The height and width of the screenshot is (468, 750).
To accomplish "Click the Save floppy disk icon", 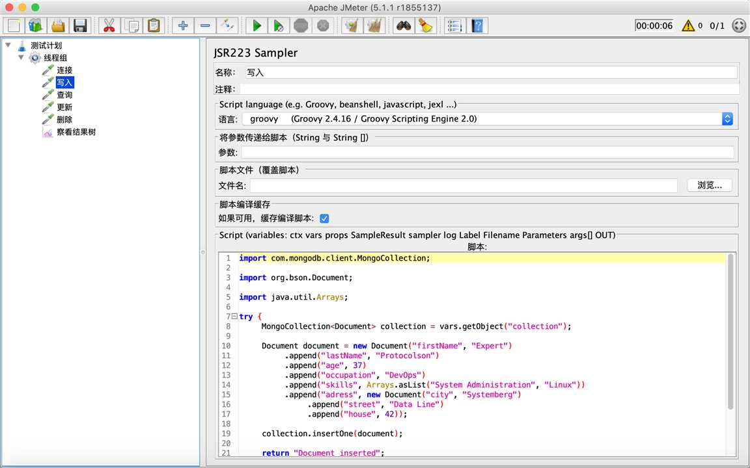I will click(80, 25).
